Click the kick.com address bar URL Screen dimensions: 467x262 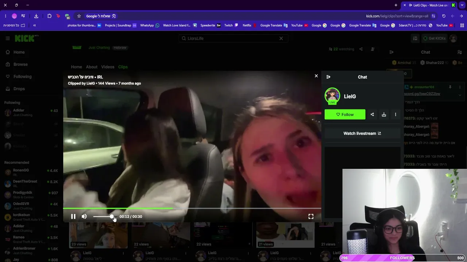point(397,16)
